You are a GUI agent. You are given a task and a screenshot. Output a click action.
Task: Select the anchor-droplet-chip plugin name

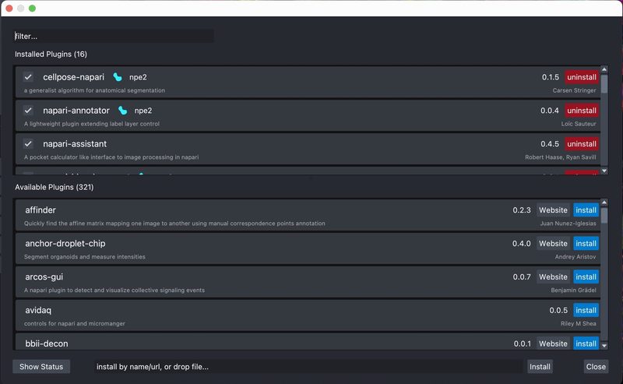(65, 243)
